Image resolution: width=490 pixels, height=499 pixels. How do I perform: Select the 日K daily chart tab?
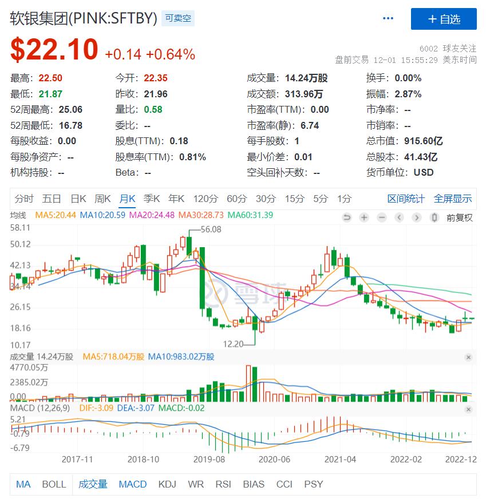tap(78, 199)
